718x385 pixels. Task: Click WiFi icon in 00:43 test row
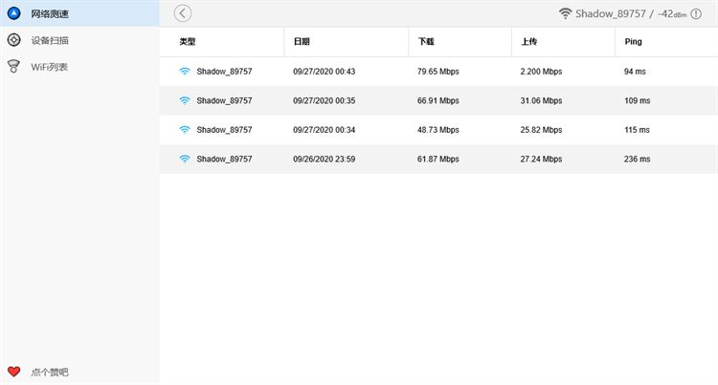pos(185,72)
